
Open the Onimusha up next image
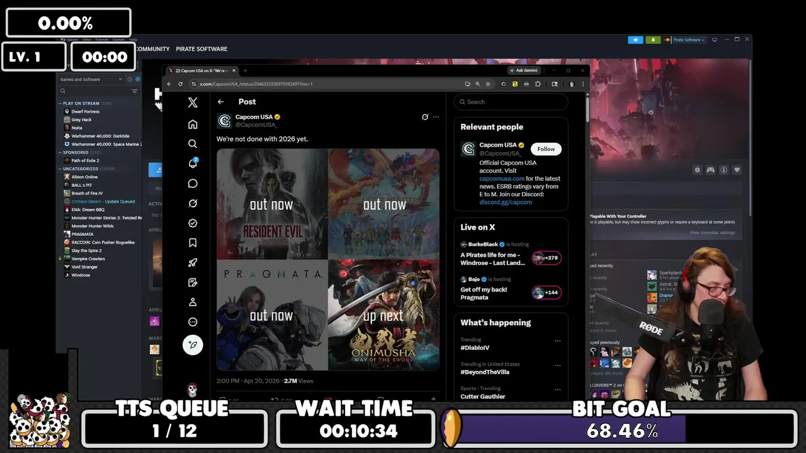[x=383, y=315]
